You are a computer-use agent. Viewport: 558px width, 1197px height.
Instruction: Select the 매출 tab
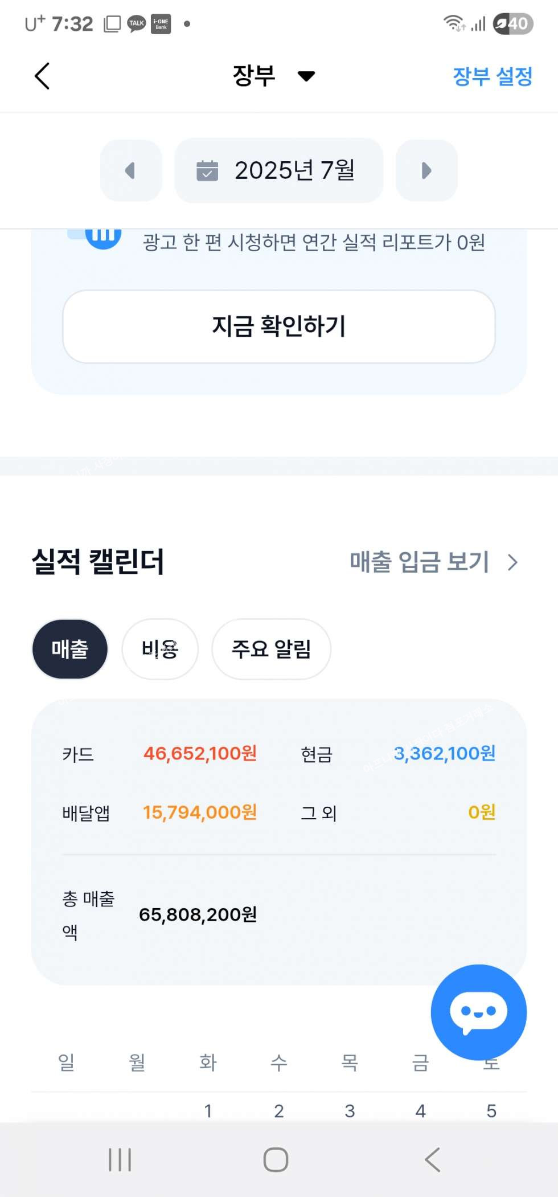[70, 649]
